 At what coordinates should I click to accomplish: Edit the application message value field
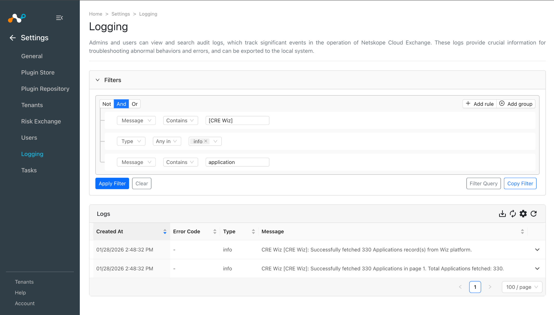[238, 162]
